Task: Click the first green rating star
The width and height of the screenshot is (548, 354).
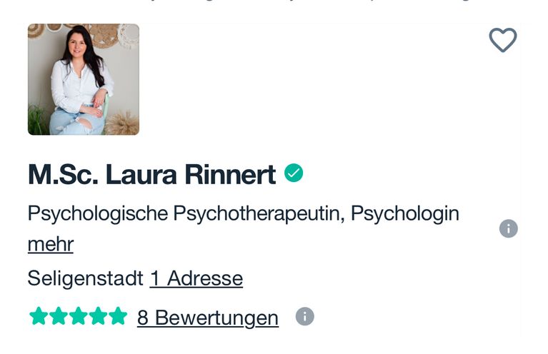Action: [39, 316]
